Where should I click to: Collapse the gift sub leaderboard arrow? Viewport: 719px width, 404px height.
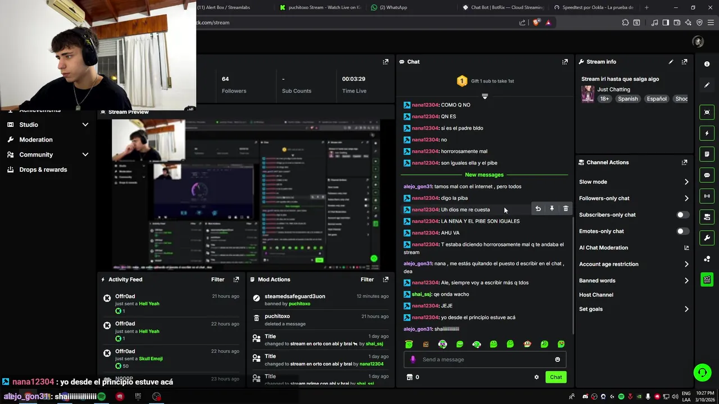[x=485, y=97]
